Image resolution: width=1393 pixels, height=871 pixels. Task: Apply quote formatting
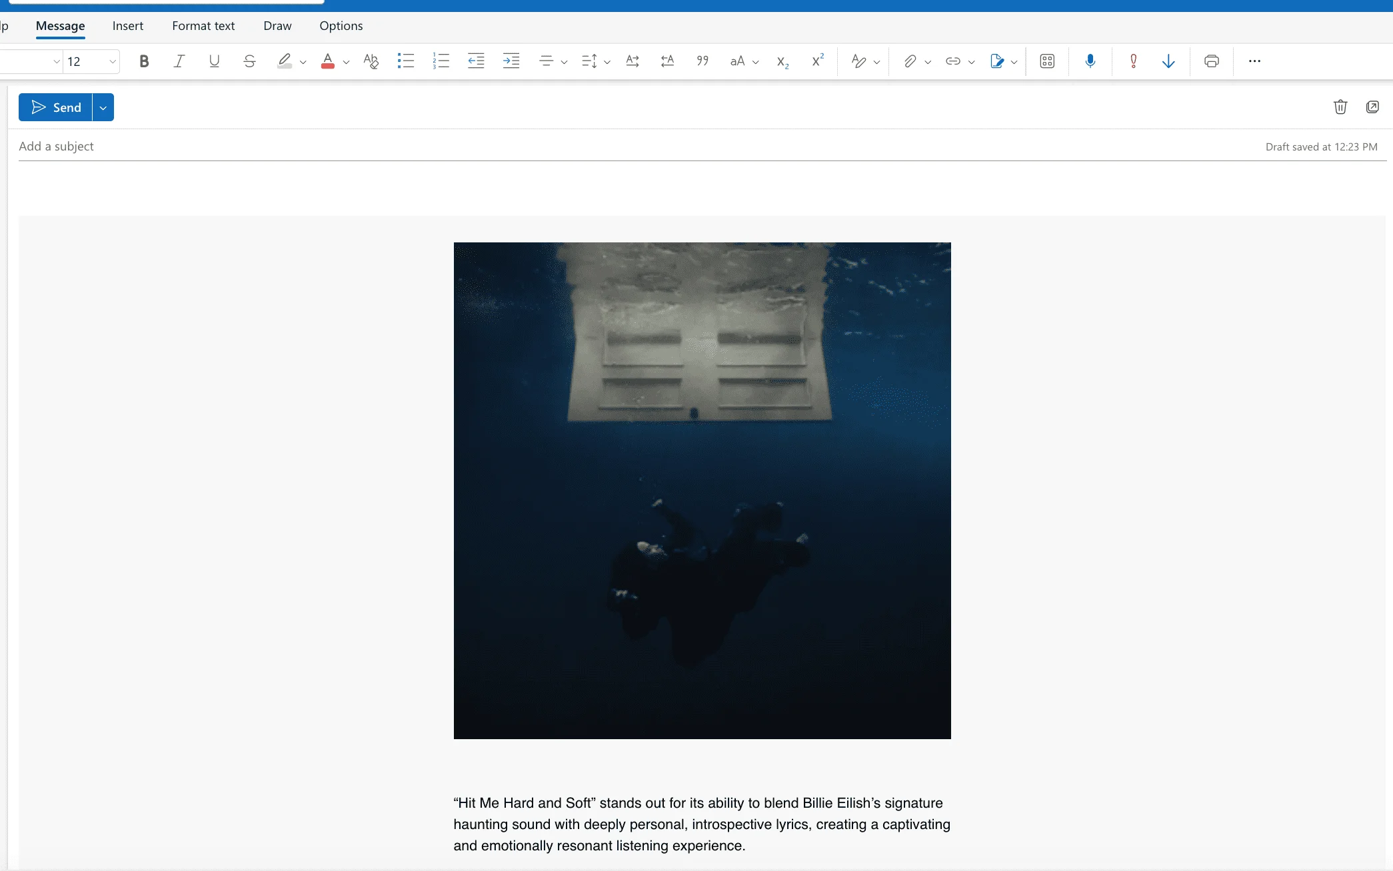(702, 61)
